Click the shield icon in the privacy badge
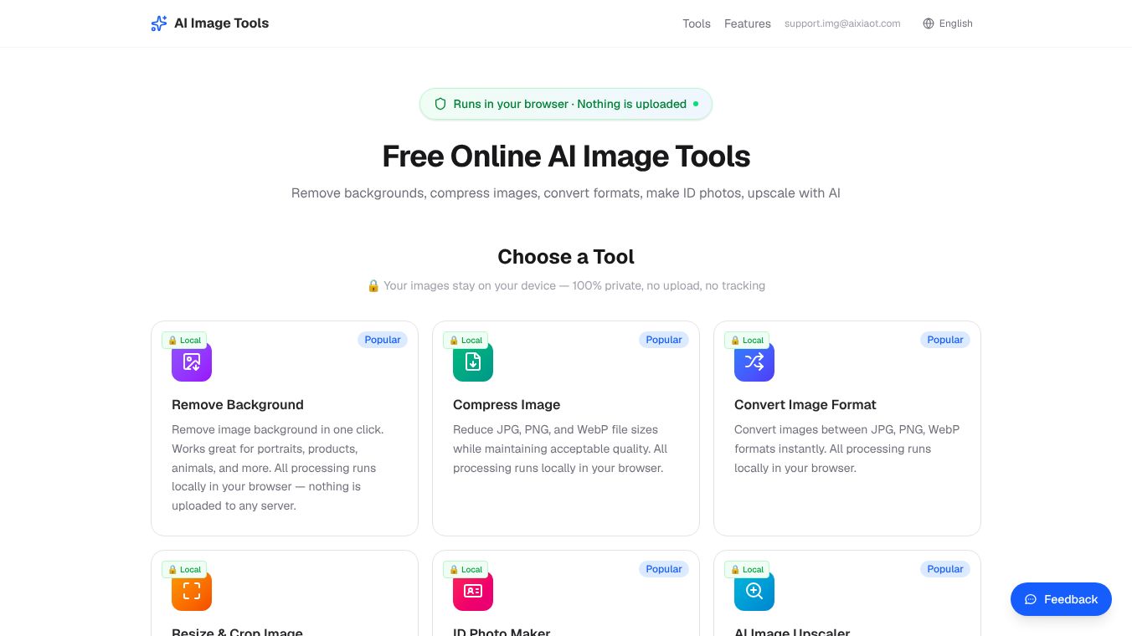 440,104
